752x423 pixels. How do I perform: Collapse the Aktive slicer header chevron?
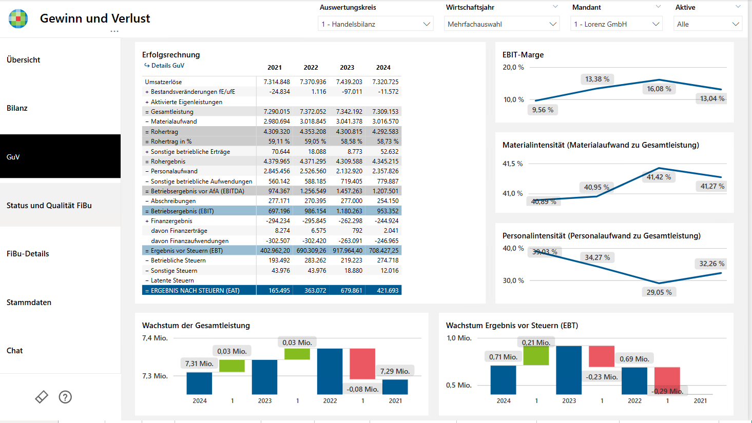pos(738,7)
